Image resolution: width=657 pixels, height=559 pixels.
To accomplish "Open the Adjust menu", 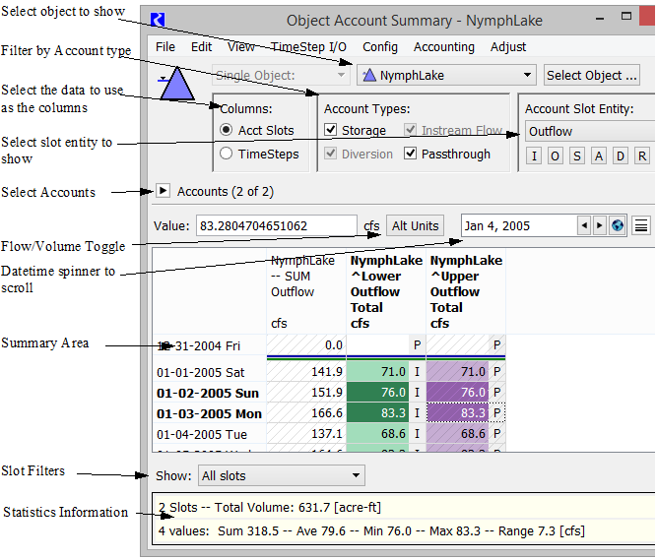I will click(x=508, y=47).
